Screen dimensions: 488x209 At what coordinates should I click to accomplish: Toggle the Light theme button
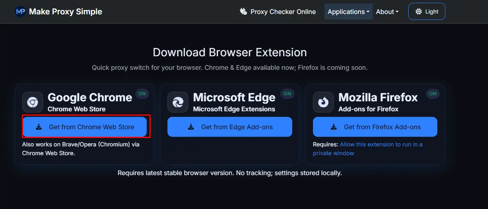coord(427,12)
